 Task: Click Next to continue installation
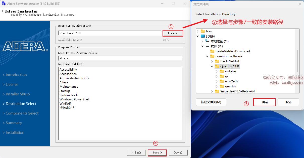[x=157, y=152]
